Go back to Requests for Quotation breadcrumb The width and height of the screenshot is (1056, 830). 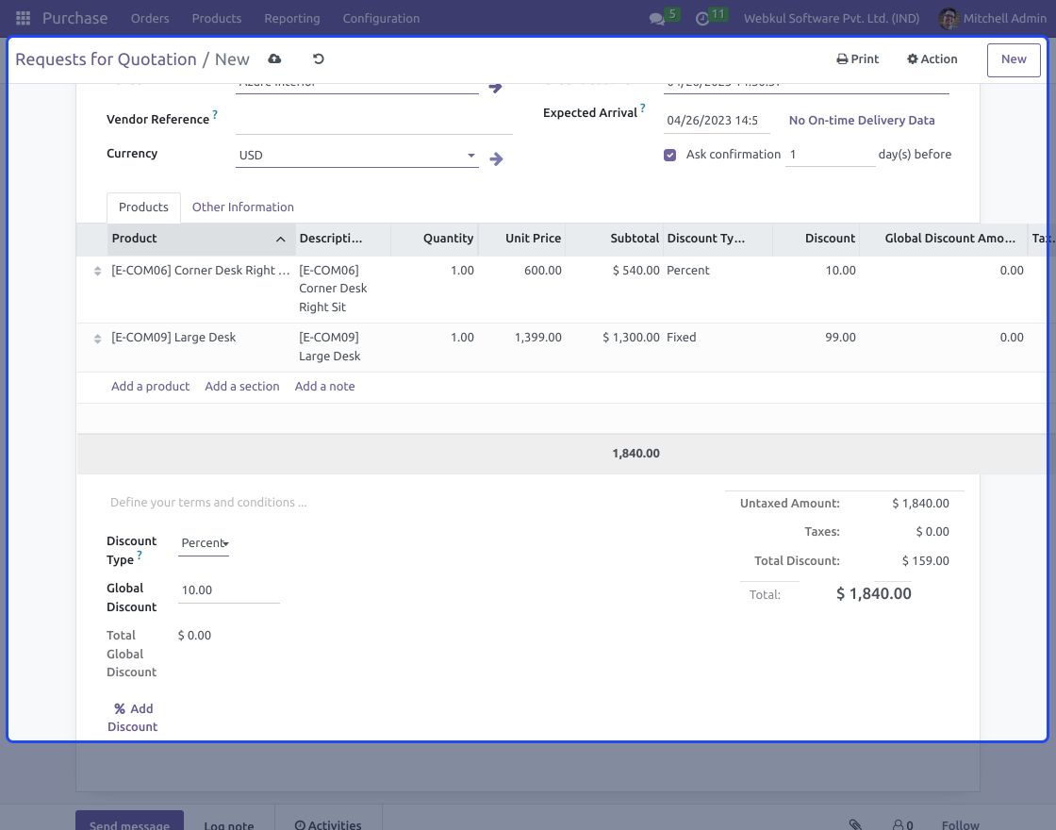106,59
